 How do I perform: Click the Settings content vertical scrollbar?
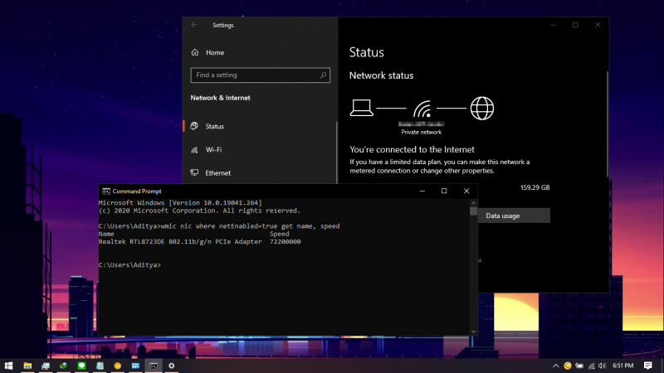coord(608,124)
